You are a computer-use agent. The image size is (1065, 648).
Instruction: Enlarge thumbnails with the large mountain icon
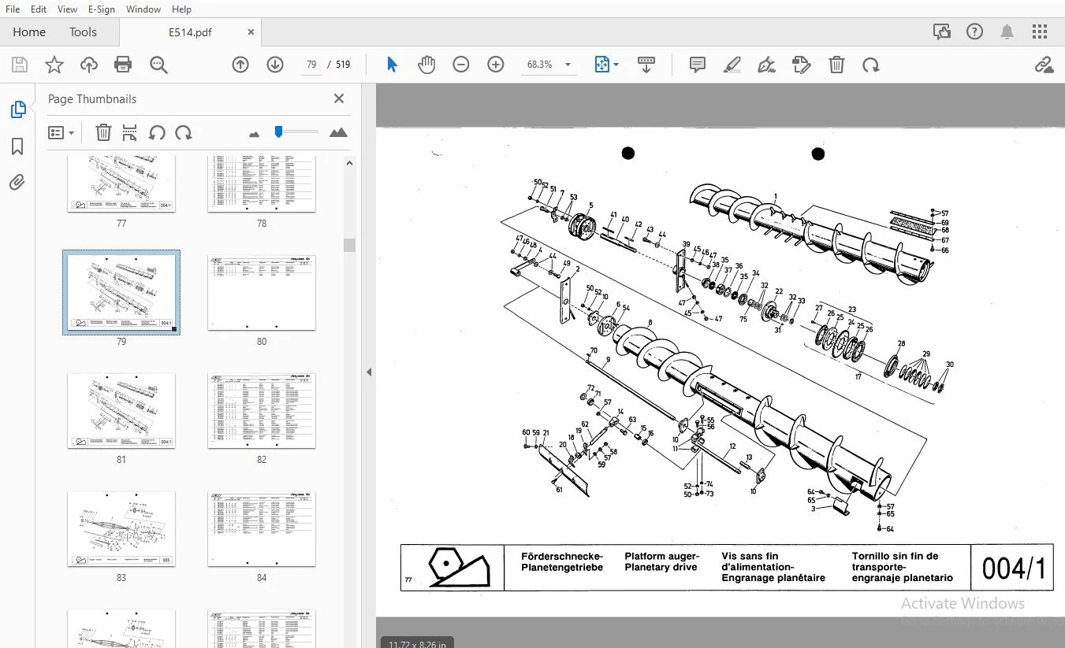coord(338,132)
